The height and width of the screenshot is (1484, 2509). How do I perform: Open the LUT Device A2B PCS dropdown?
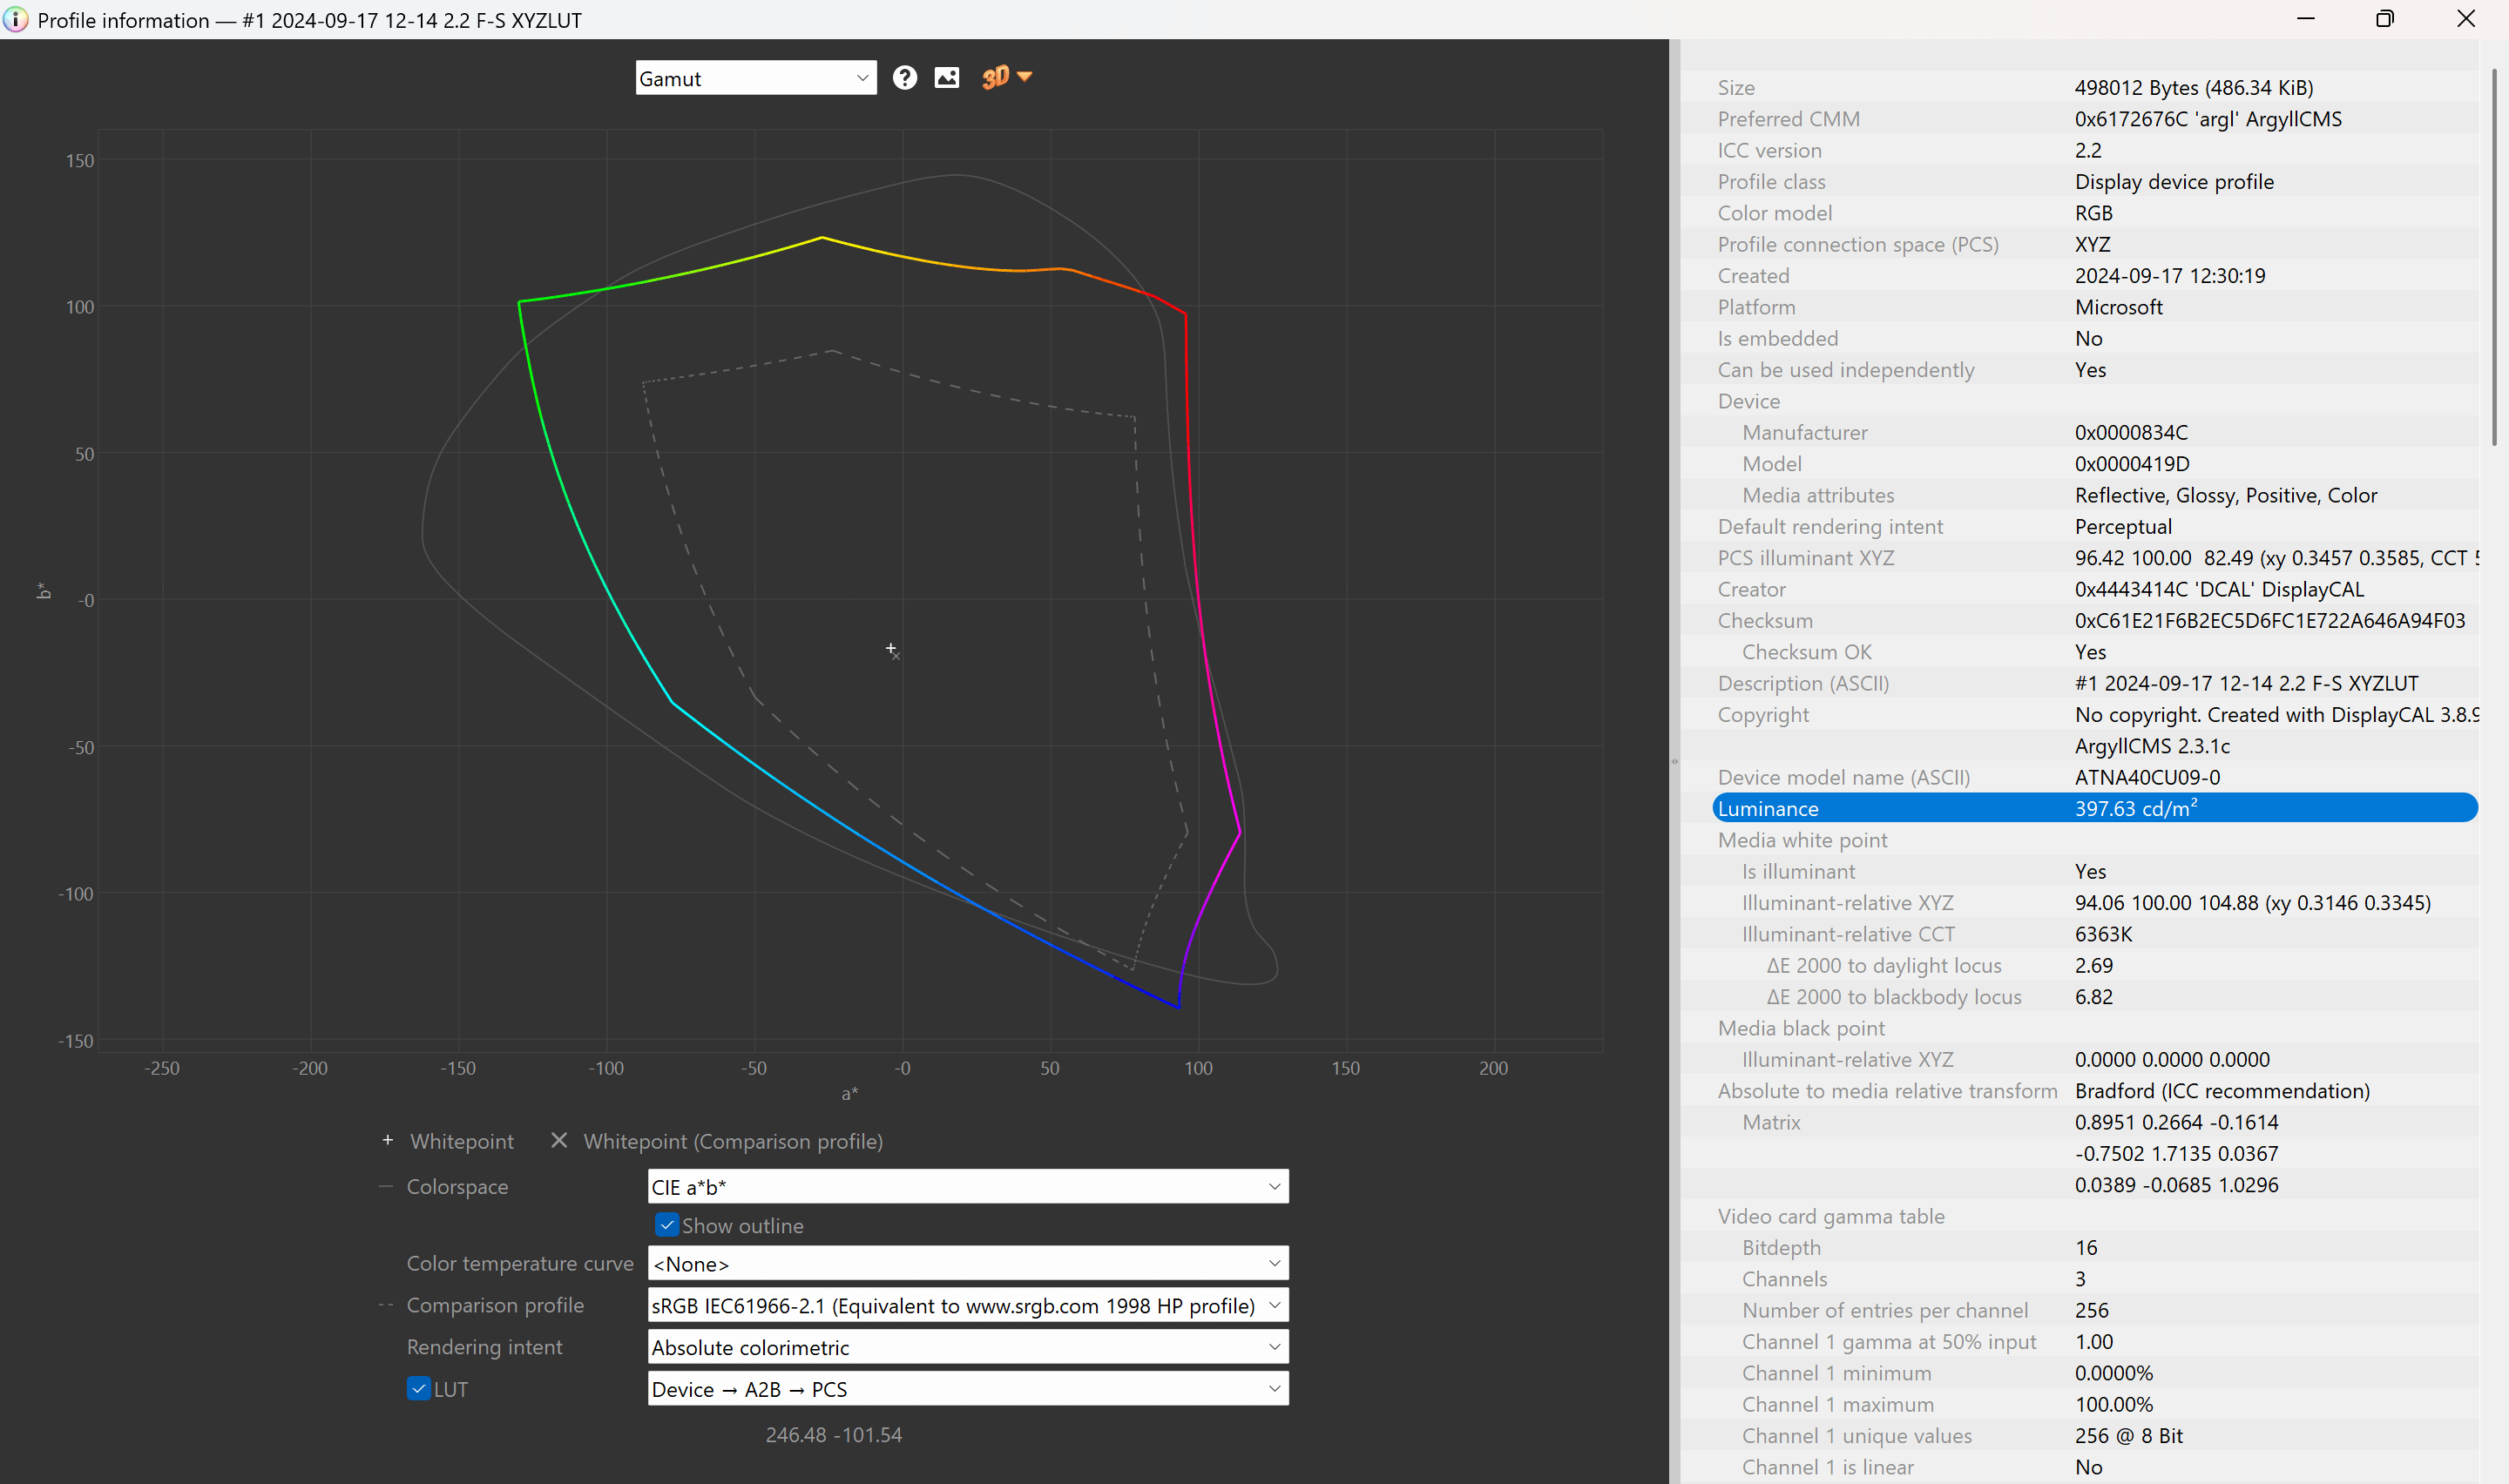[968, 1390]
